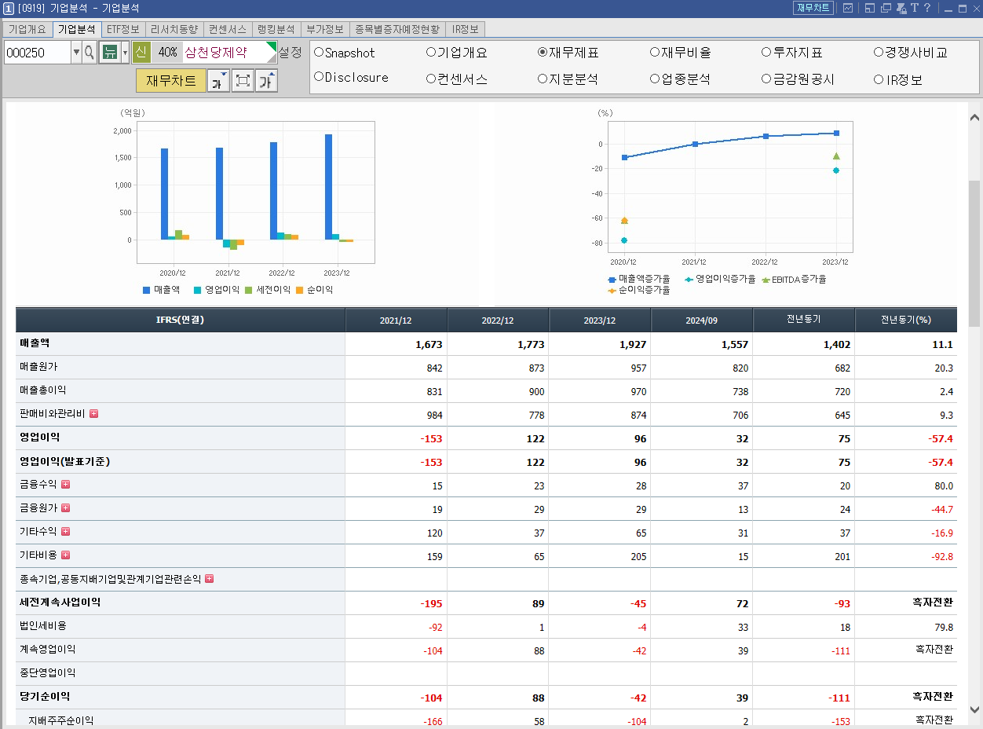The height and width of the screenshot is (729, 983).
Task: Click the EBITDA증가율 legend entry
Action: pos(794,279)
